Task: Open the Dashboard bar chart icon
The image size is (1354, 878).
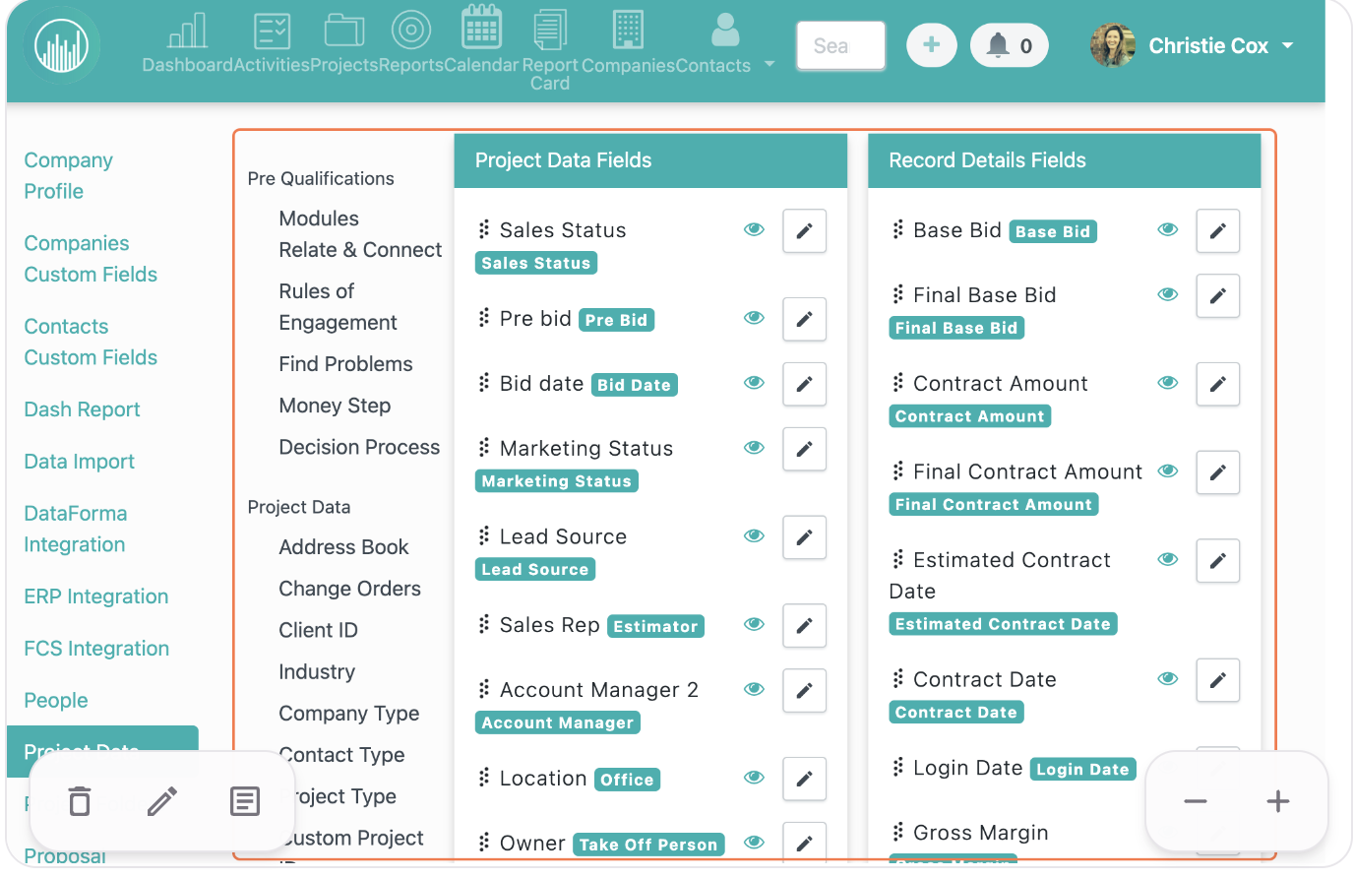Action: pos(188,31)
